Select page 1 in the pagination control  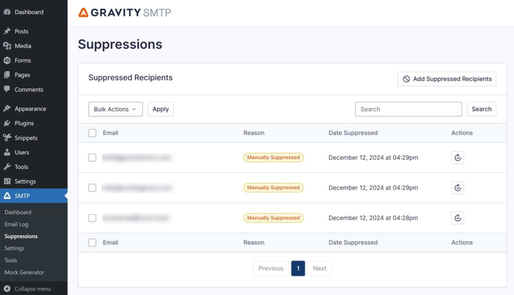[298, 268]
